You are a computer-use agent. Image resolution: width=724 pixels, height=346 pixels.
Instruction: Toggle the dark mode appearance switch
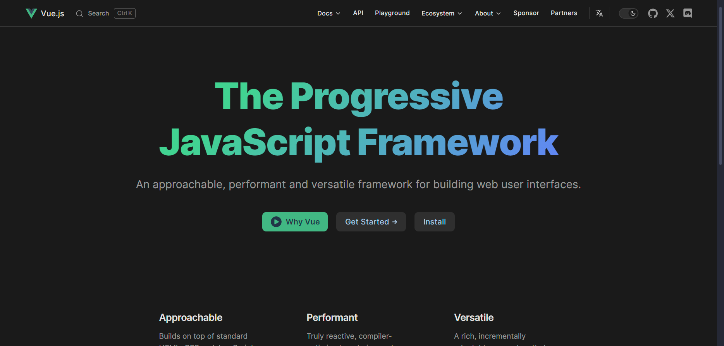(x=628, y=13)
